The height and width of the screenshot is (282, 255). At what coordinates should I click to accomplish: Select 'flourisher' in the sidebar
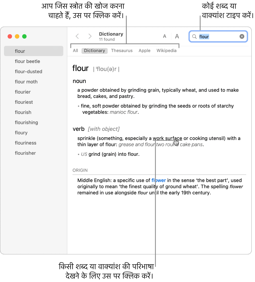click(x=25, y=153)
